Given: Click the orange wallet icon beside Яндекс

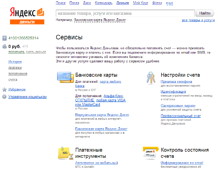Looking at the screenshot, I should [41, 12].
